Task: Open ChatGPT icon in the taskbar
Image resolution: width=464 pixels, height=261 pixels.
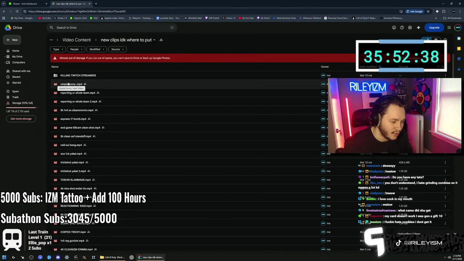Action: (x=131, y=257)
